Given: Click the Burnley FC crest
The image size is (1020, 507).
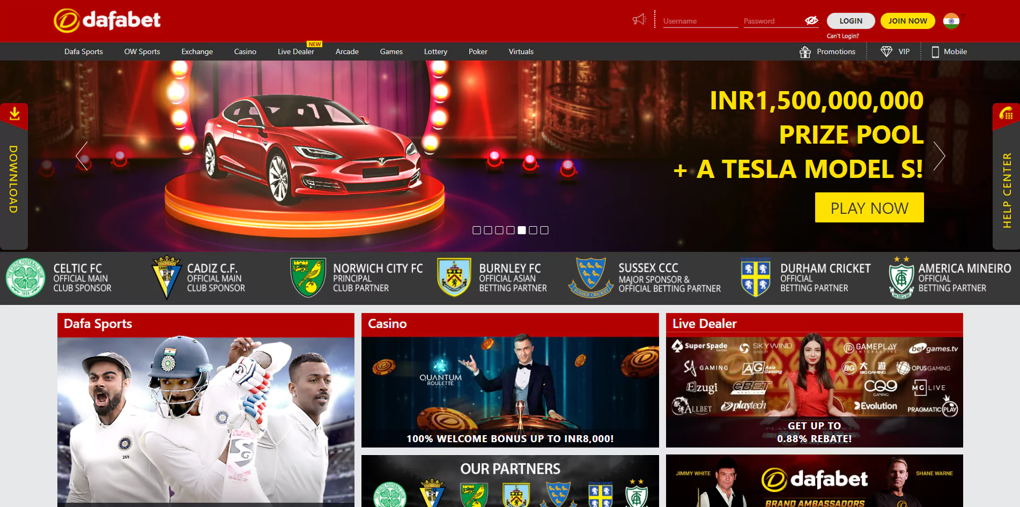Looking at the screenshot, I should (454, 278).
